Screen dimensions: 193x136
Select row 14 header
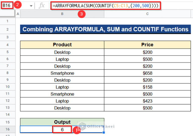pyautogui.click(x=8, y=115)
